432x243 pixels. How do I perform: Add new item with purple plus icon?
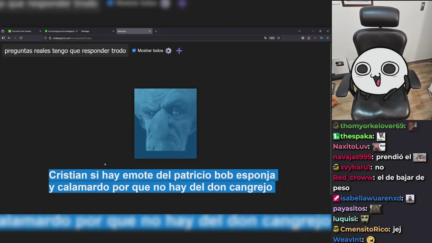tap(179, 51)
